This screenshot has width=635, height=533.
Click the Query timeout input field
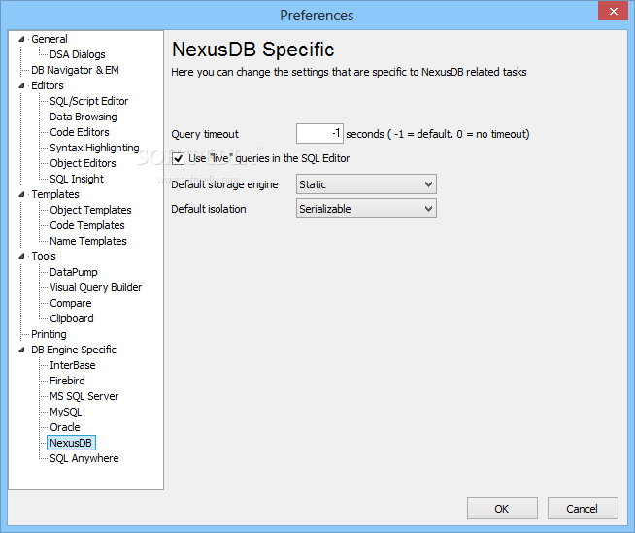click(x=319, y=134)
